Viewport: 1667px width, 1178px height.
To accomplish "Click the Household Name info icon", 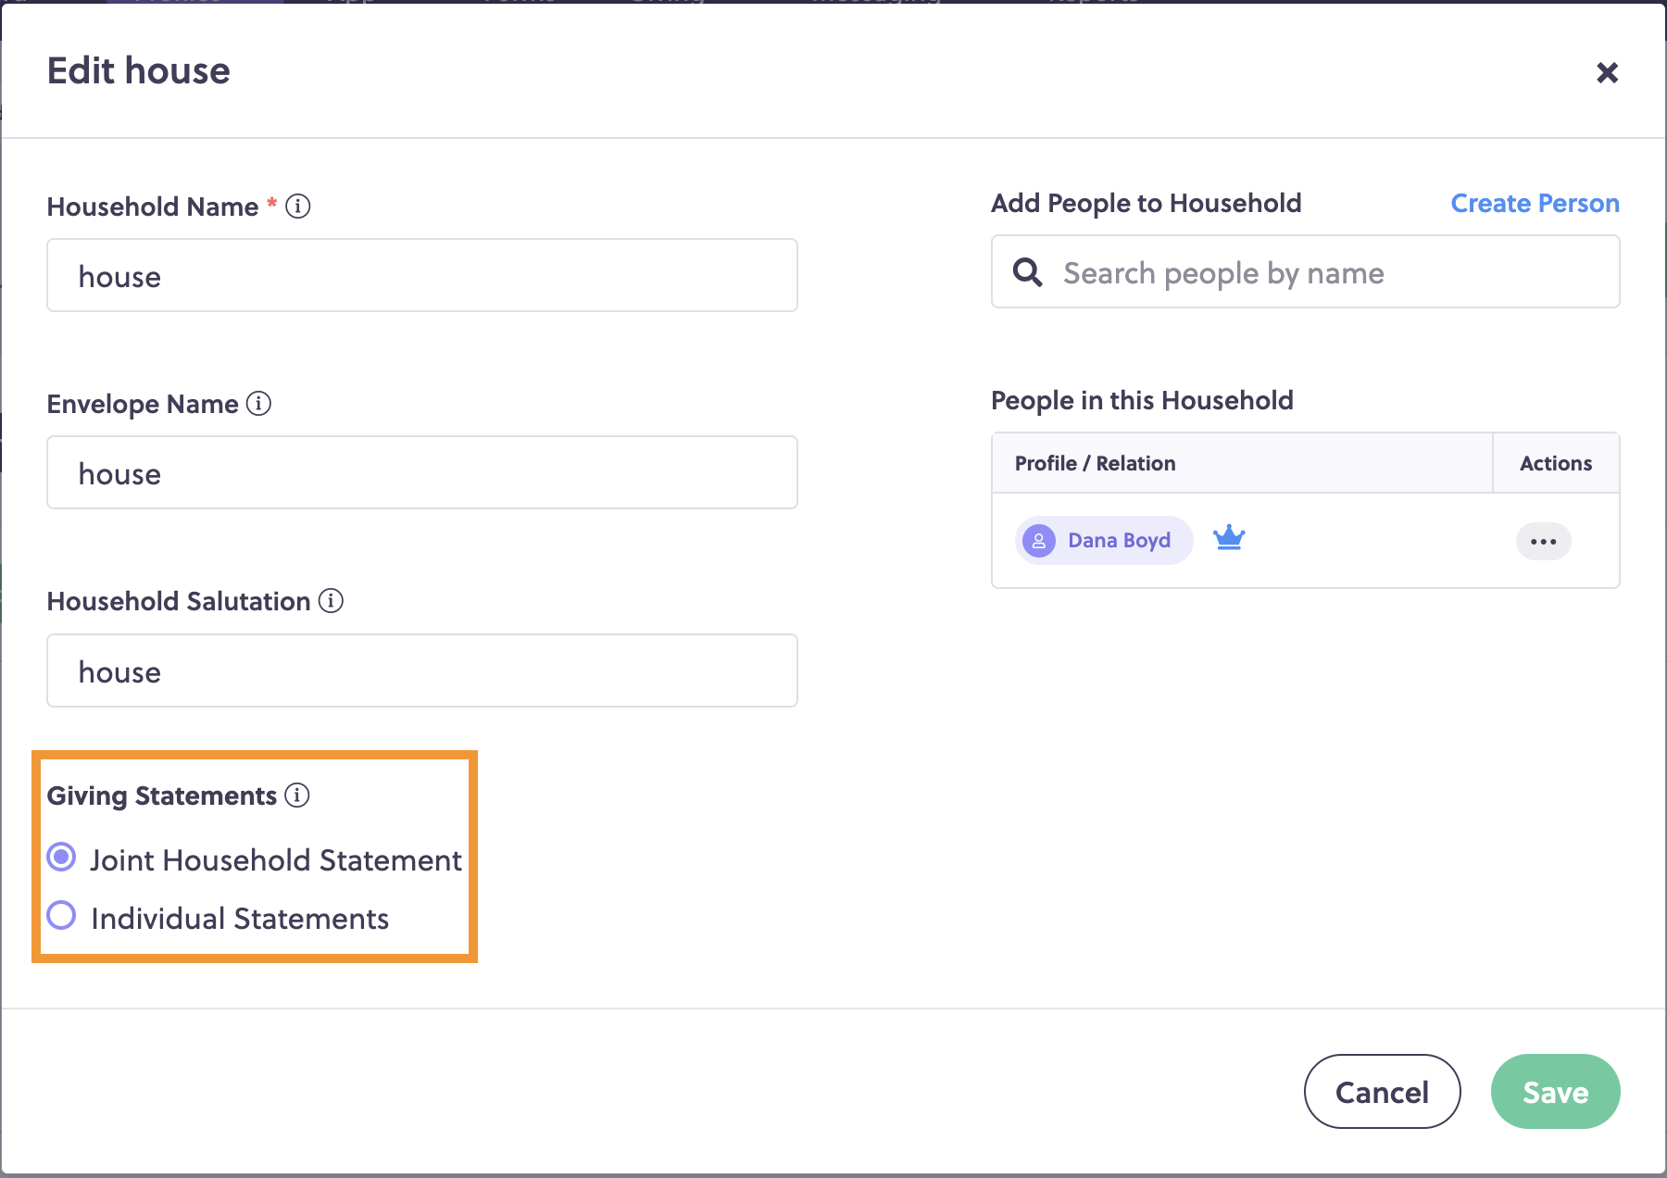I will pos(298,206).
